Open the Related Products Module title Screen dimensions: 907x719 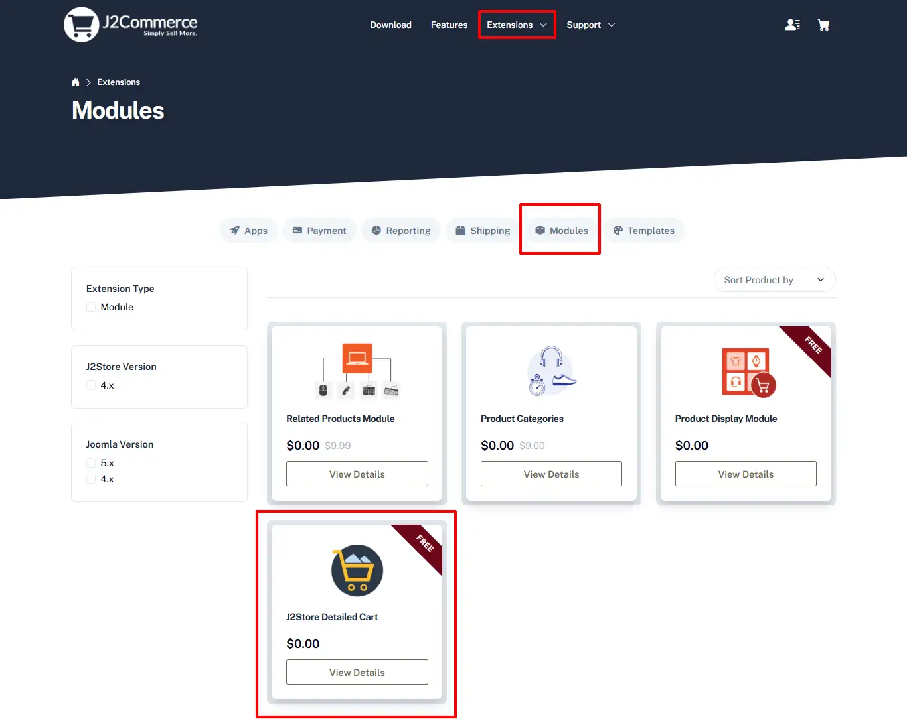[x=341, y=419]
